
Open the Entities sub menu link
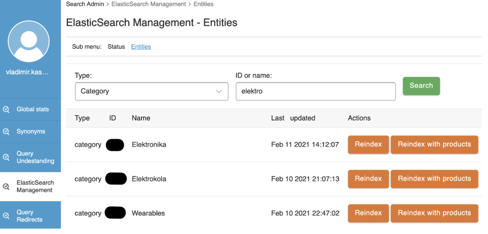tap(141, 47)
